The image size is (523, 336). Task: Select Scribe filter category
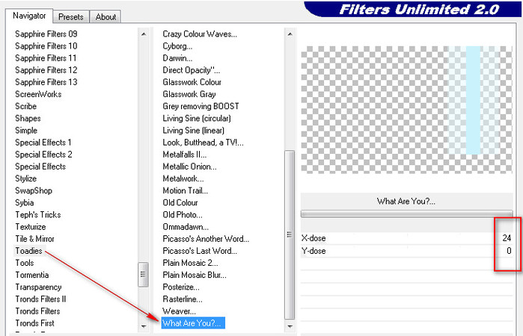[x=25, y=106]
